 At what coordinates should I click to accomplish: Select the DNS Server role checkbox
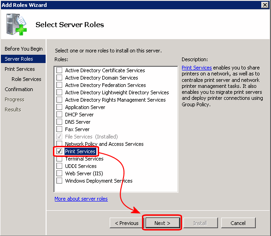[x=59, y=122]
